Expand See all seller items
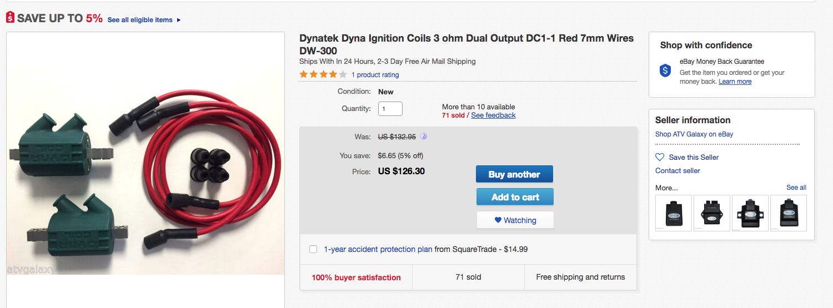The width and height of the screenshot is (833, 308). (x=796, y=188)
